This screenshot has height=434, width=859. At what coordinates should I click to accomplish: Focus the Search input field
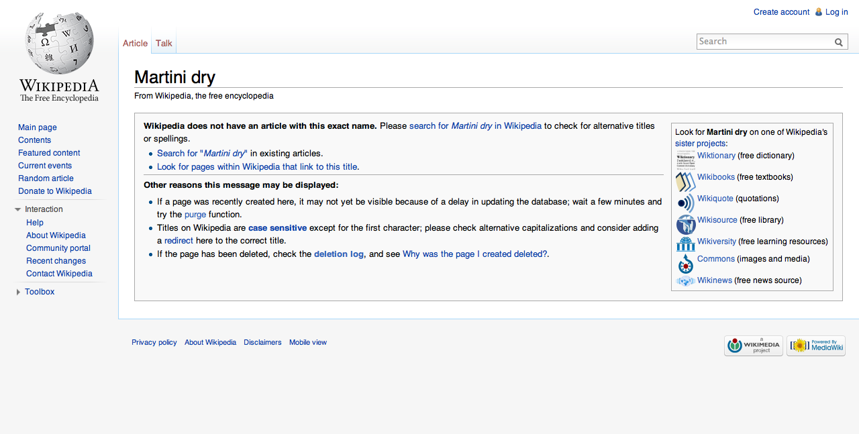point(764,42)
